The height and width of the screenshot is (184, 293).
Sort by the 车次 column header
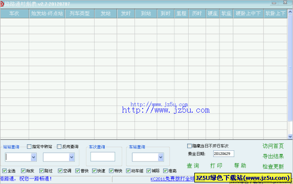(x=15, y=13)
